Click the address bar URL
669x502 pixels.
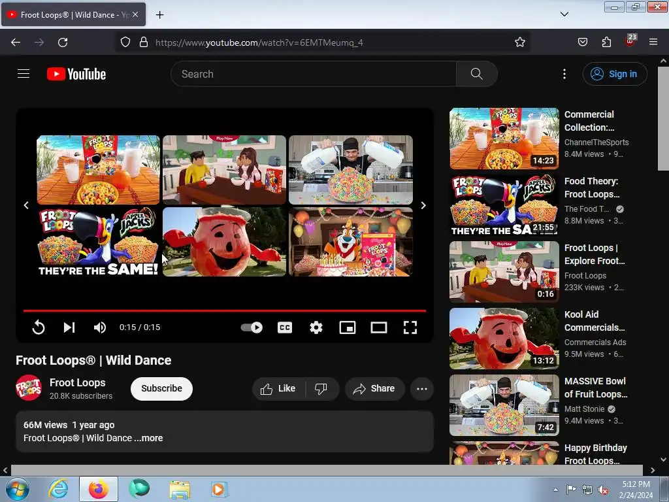pos(259,42)
